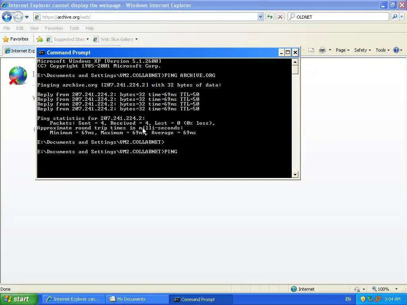Click the Done status bar text

click(6, 289)
